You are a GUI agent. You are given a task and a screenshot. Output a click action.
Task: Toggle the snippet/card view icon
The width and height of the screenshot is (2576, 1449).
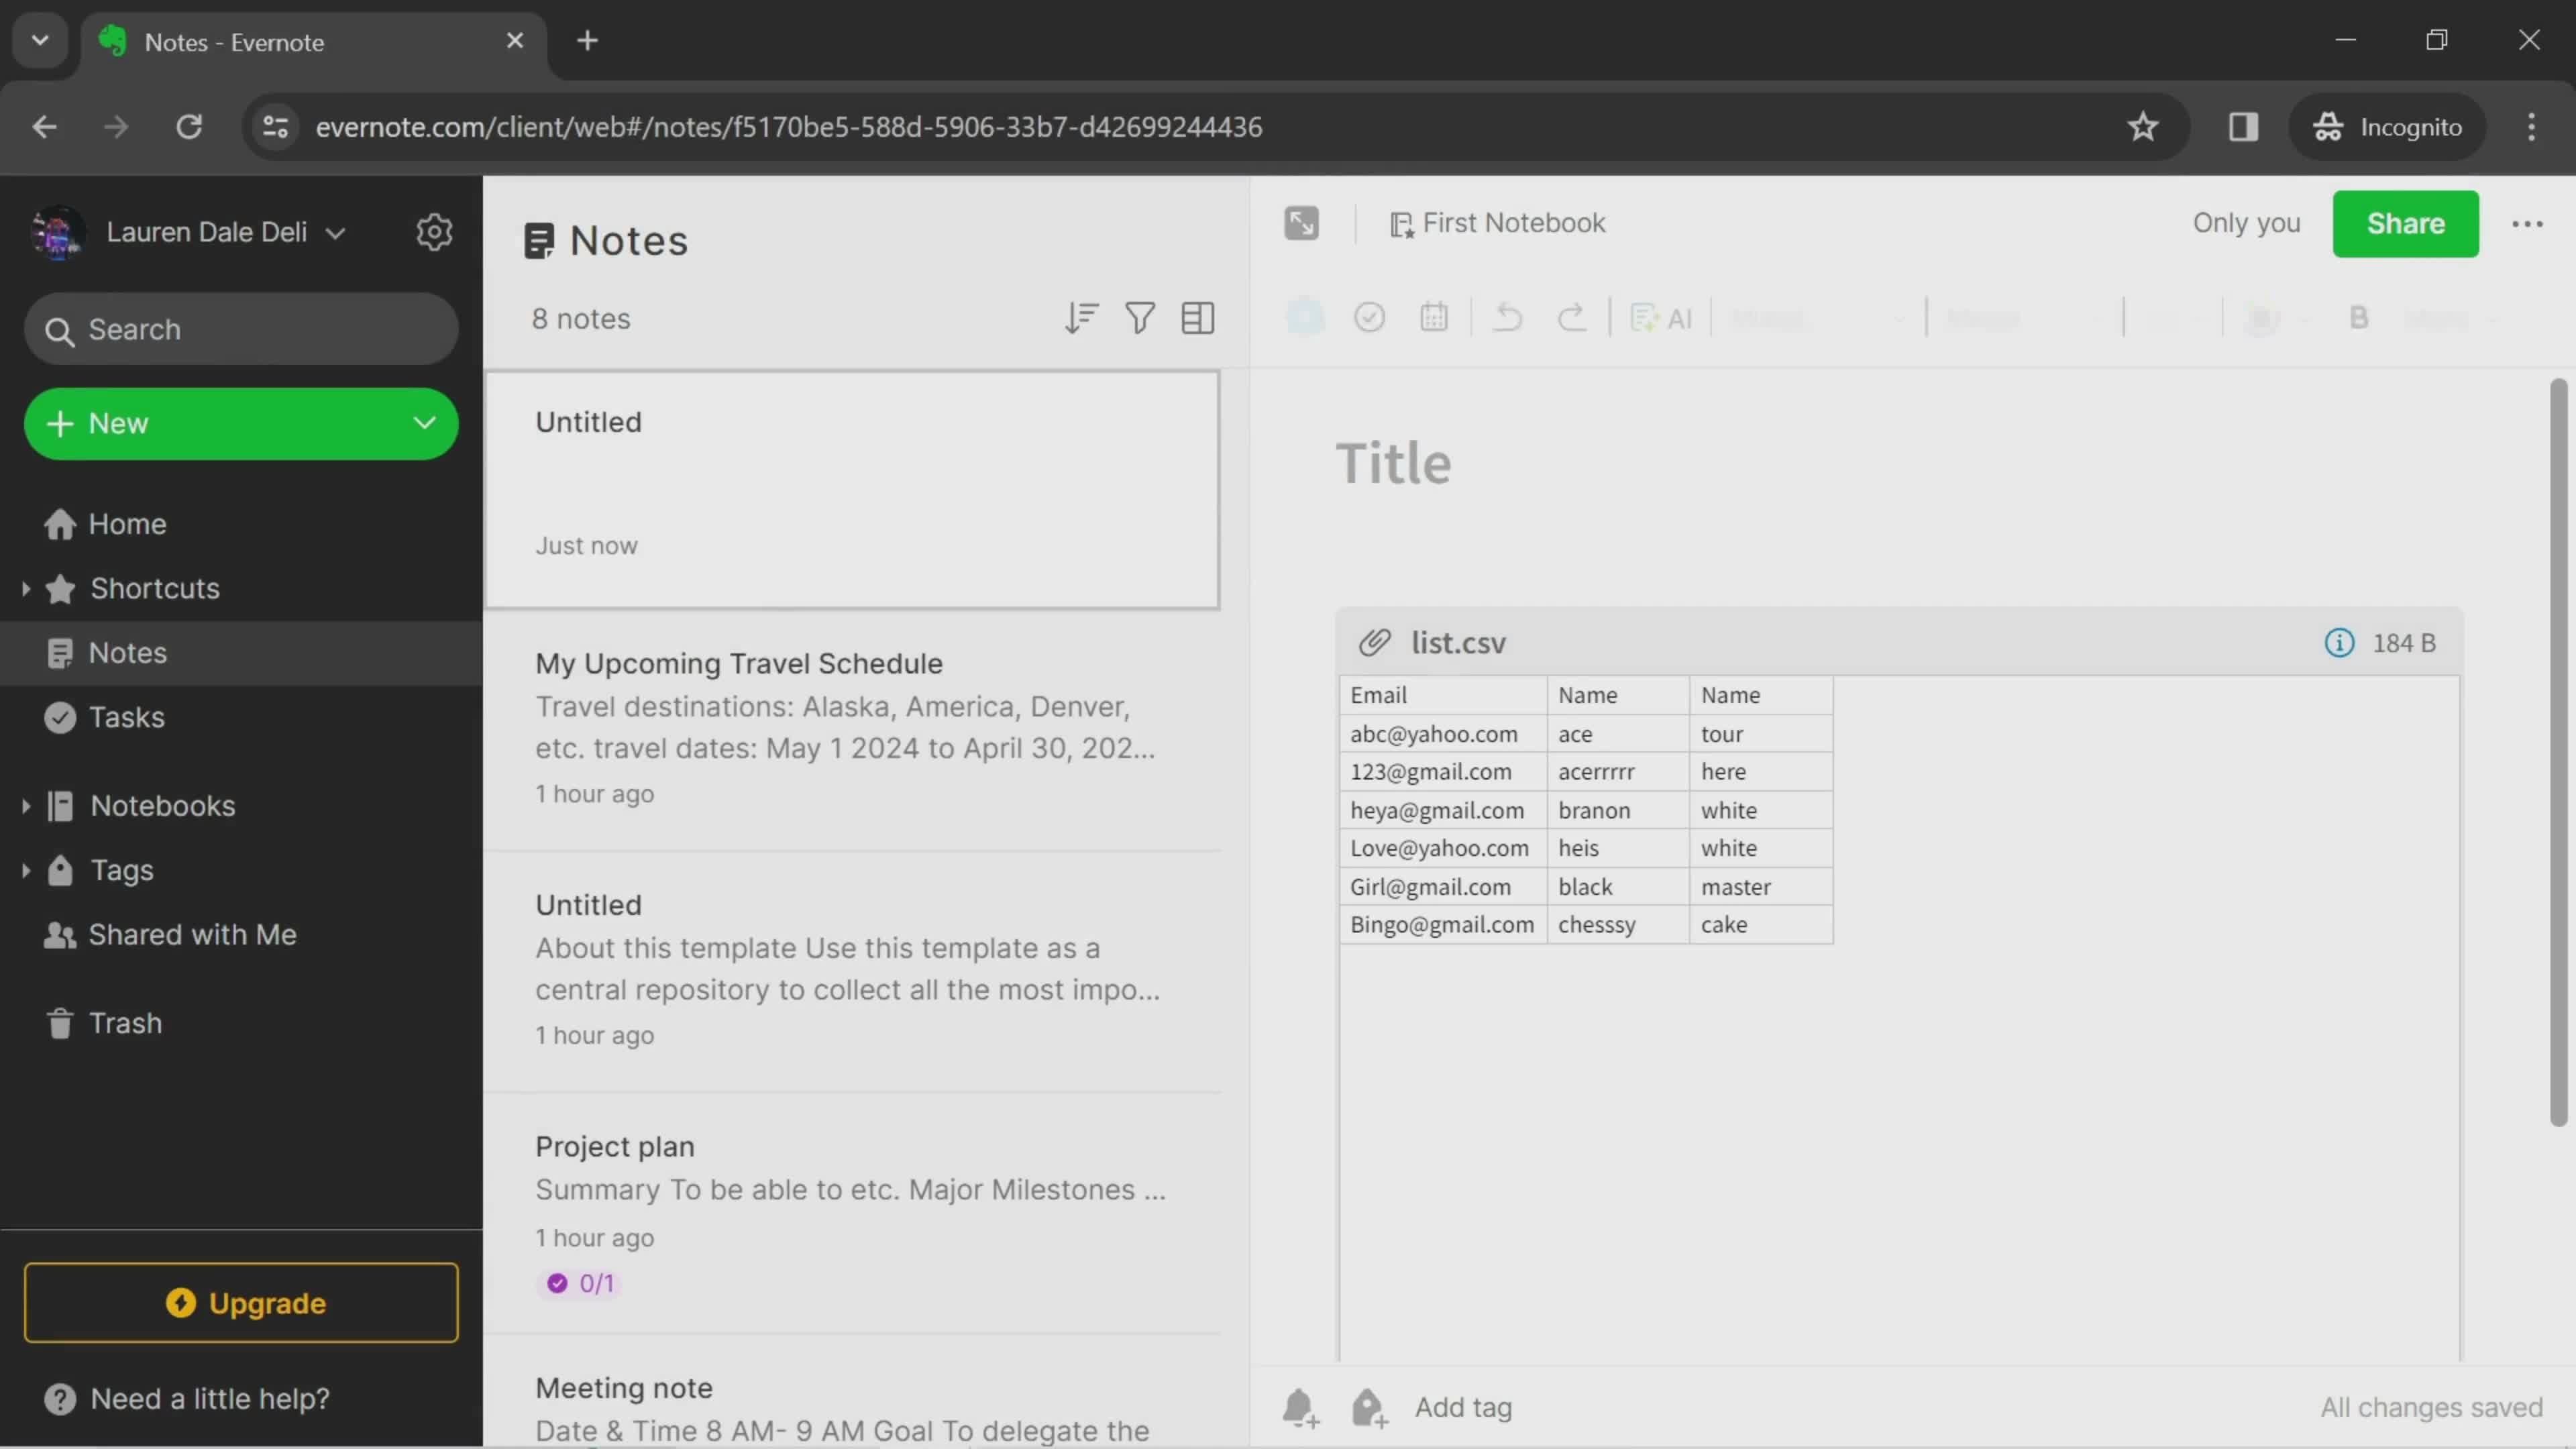click(1196, 319)
